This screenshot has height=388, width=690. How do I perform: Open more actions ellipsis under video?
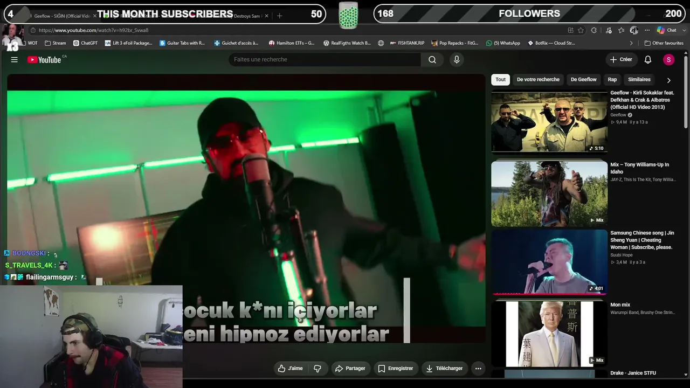[x=478, y=369]
